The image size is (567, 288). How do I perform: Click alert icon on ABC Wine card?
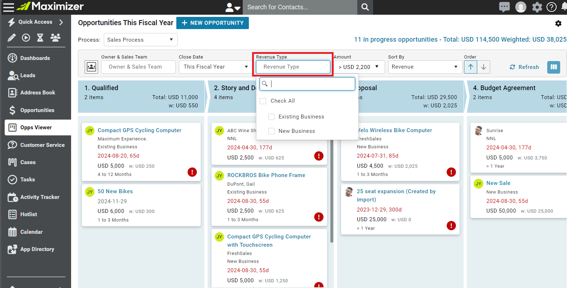tap(319, 156)
